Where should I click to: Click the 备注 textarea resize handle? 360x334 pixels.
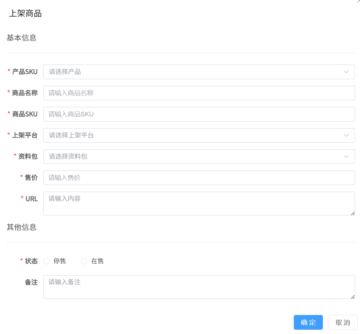point(353,297)
